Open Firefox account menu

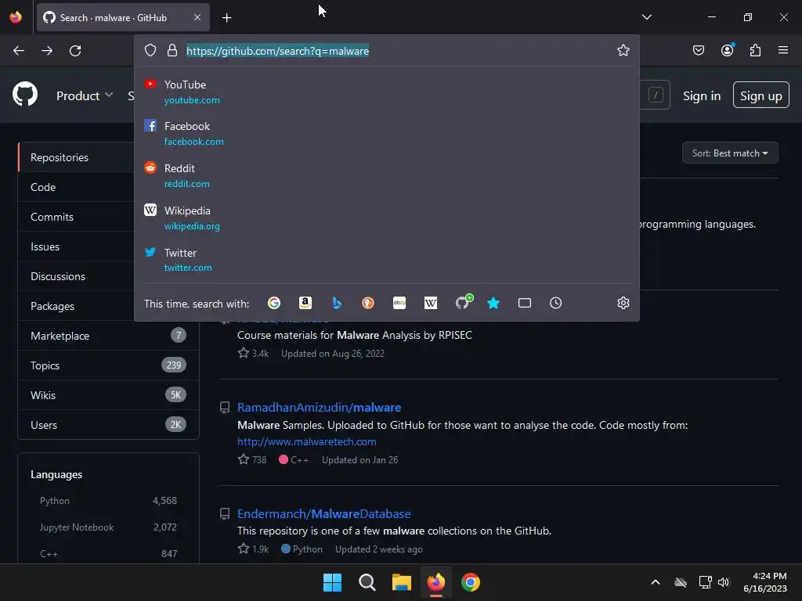pos(728,50)
